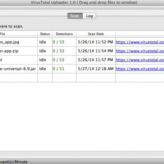The image size is (164, 164).
Task: Open the VirusTotal link for e-universal-6.9.jar
Action: coord(140,69)
